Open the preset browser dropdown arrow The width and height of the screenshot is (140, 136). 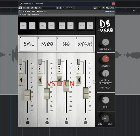pyautogui.click(x=63, y=8)
